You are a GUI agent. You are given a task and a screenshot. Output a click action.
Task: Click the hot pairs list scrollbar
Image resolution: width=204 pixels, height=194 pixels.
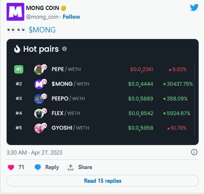194,98
